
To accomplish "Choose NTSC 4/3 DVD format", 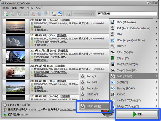I will (94, 94).
